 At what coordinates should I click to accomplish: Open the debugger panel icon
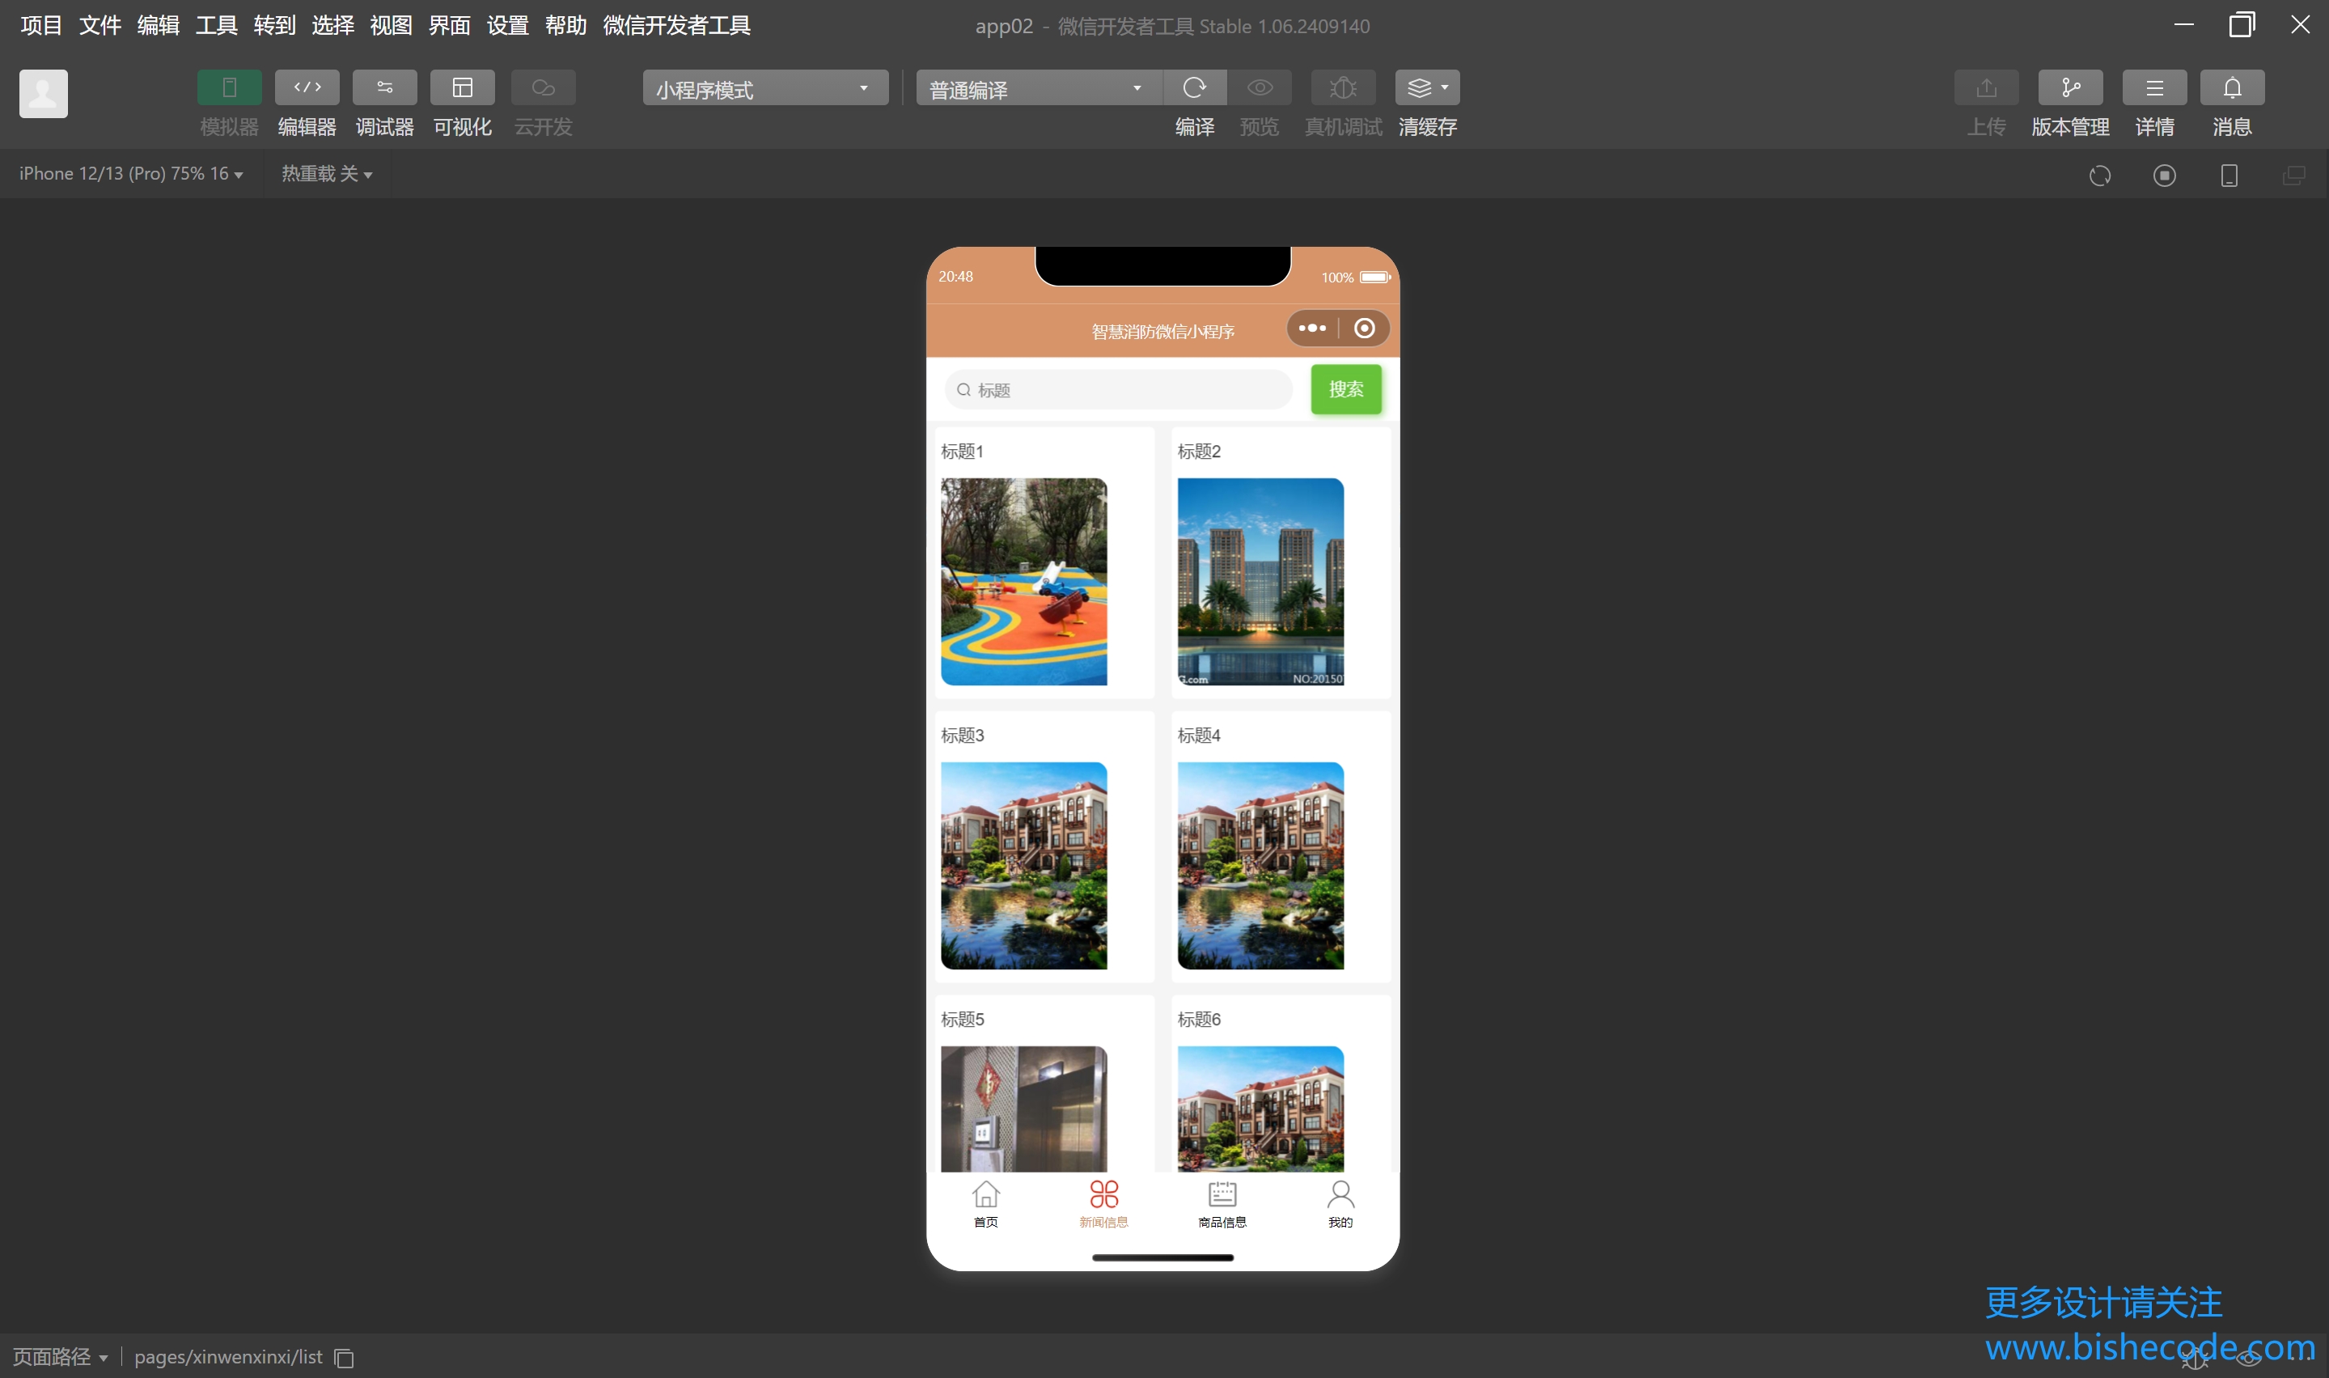(x=384, y=87)
